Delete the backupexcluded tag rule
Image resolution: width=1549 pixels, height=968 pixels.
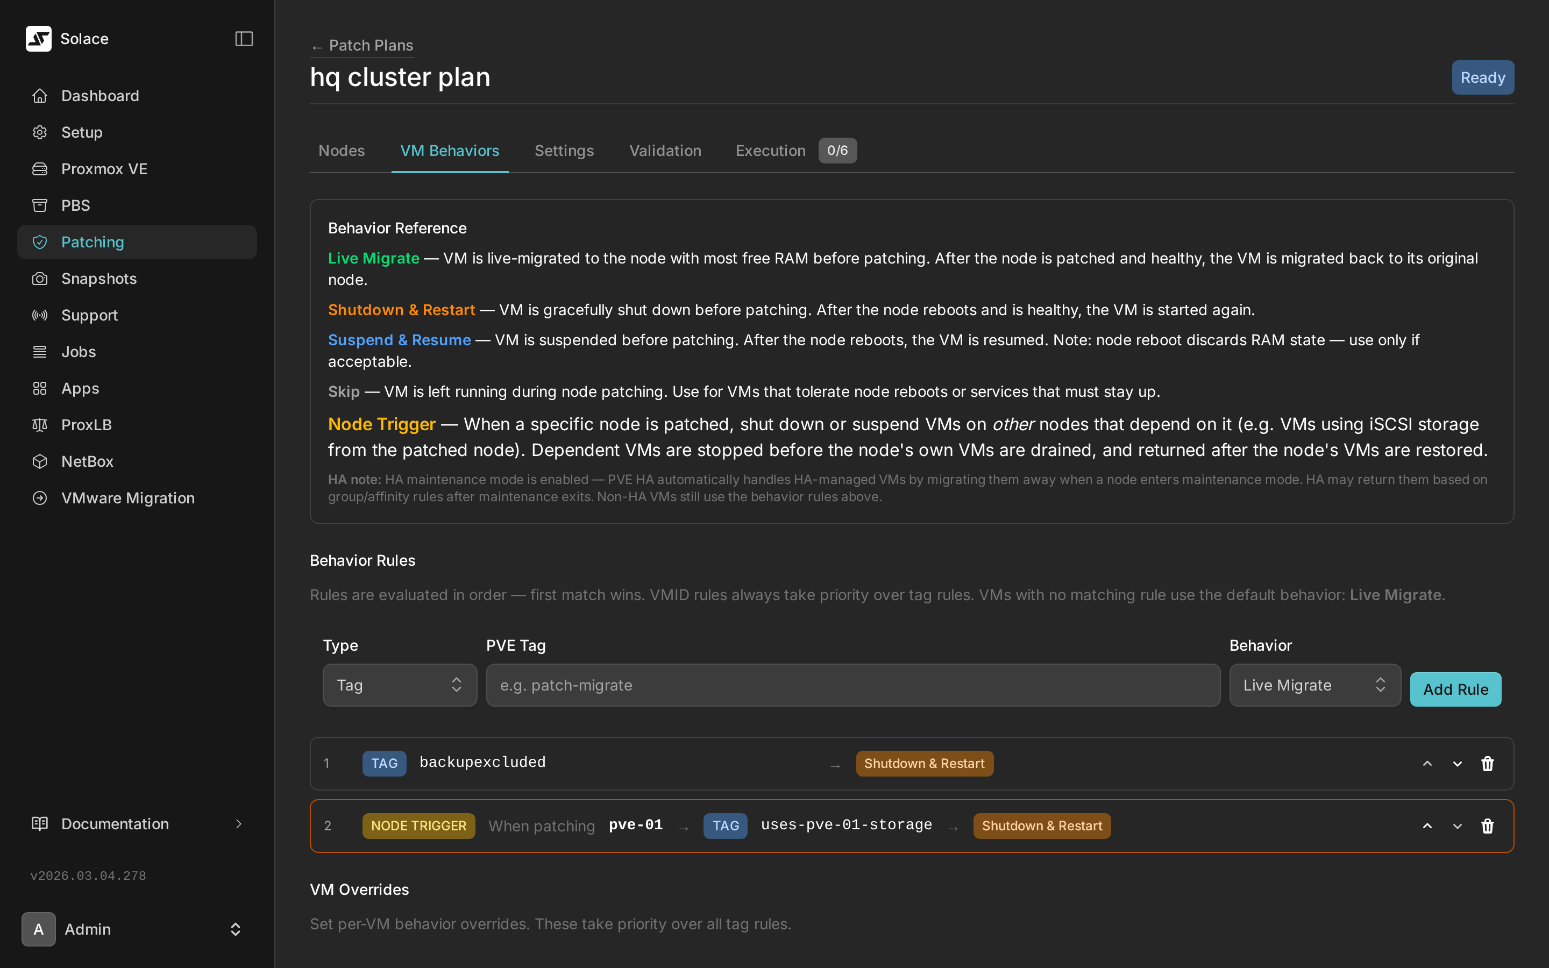1487,763
